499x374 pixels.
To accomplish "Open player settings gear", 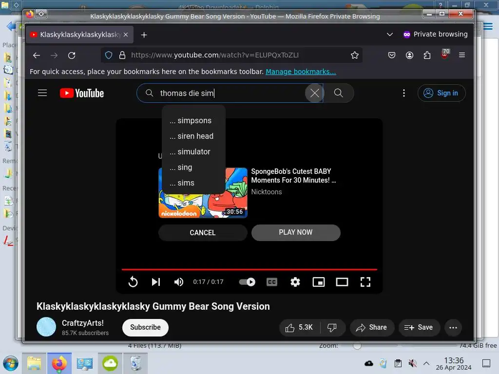I will coord(295,282).
